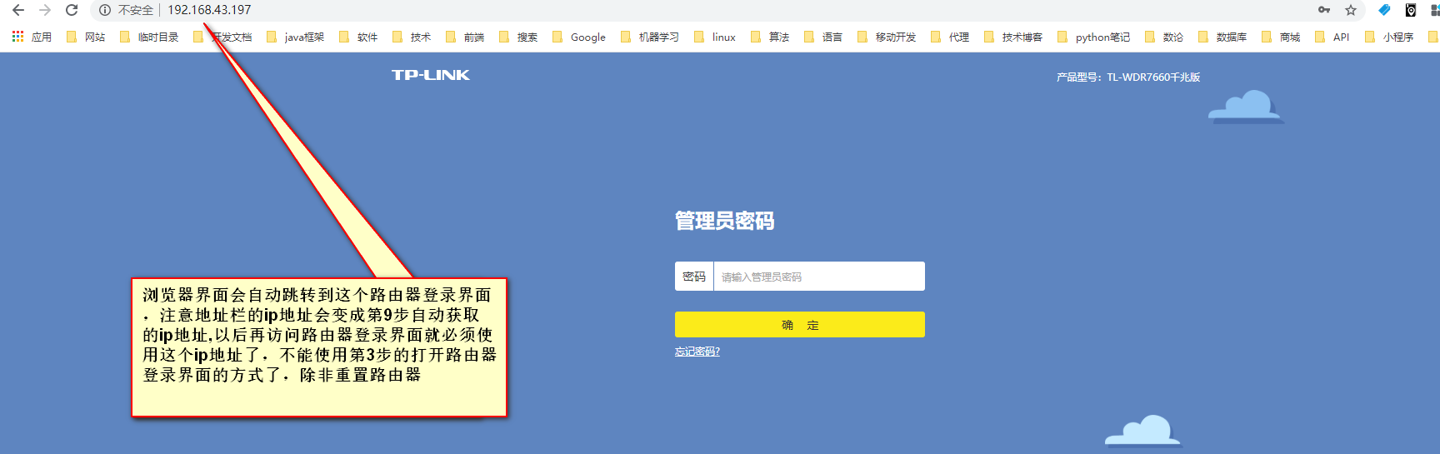1440x454 pixels.
Task: Click the TP-LINK logo
Action: pyautogui.click(x=431, y=75)
